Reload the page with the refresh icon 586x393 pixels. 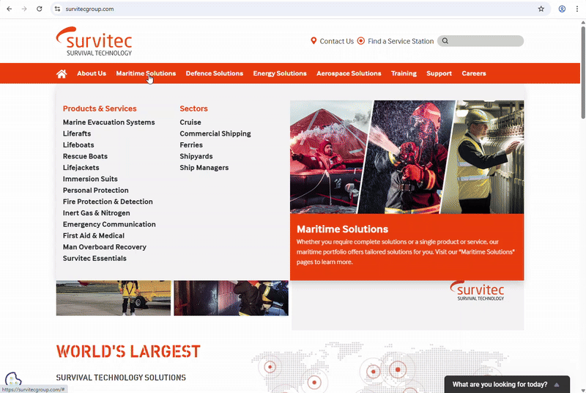click(x=40, y=9)
